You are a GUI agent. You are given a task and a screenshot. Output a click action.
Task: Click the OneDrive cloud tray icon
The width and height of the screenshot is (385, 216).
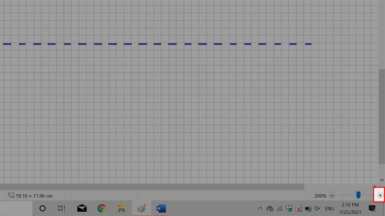270,208
